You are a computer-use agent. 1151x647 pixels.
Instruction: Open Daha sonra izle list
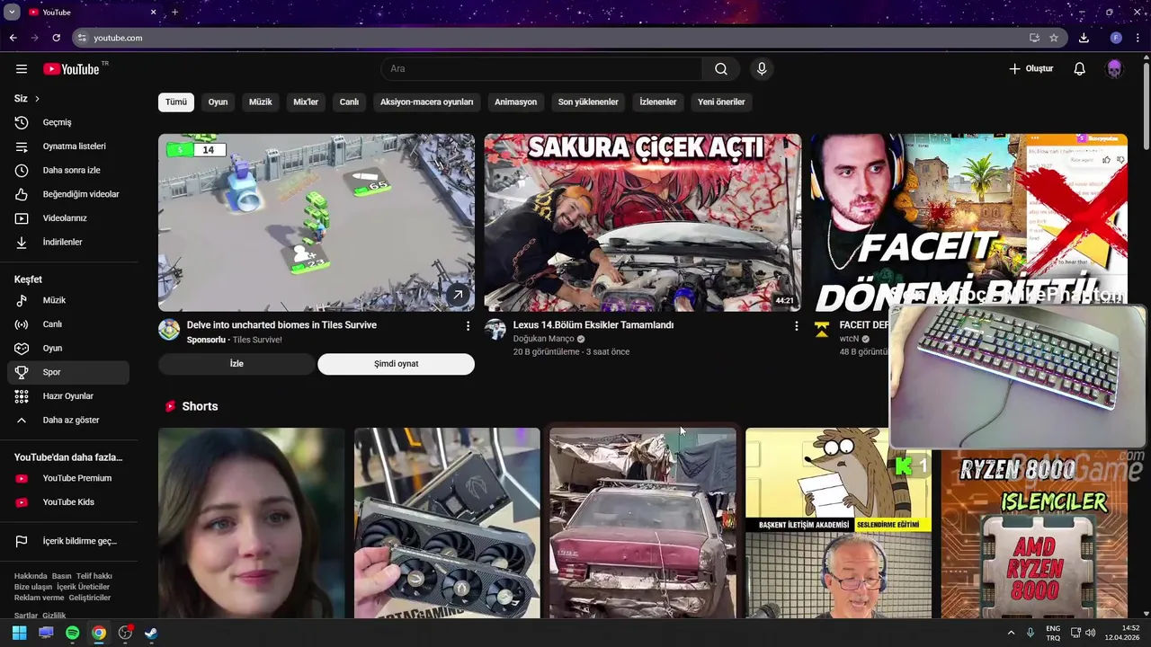[x=68, y=171]
